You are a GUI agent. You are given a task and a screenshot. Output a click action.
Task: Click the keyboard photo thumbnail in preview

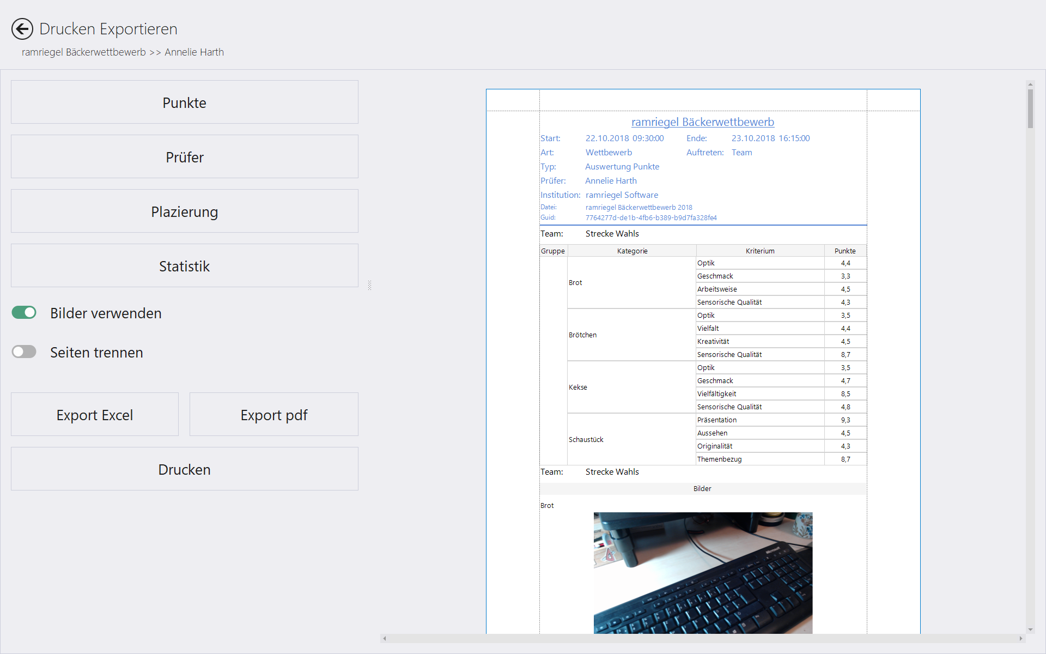point(703,572)
